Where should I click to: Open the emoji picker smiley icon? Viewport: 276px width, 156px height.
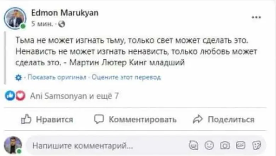pos(209,145)
